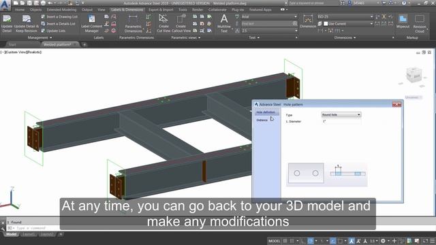Click Revision Cloud tool
436x245 pixels.
(420, 24)
